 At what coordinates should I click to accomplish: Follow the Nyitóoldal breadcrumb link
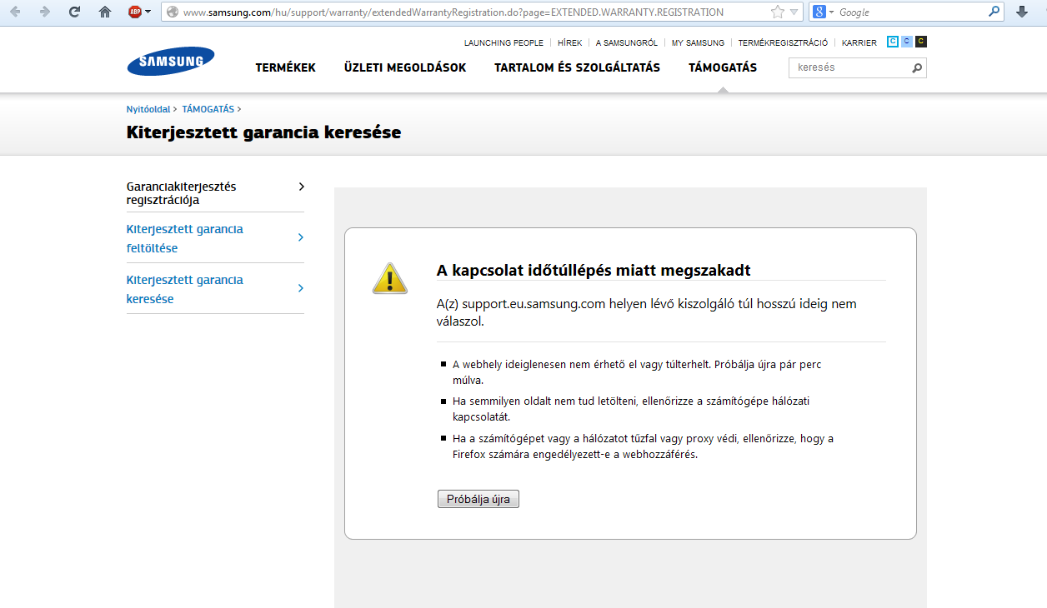(148, 109)
